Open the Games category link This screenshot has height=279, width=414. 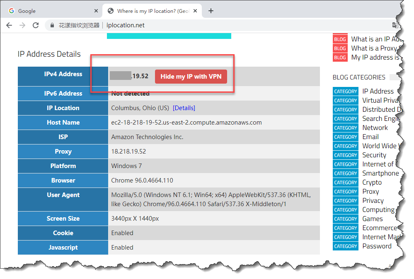point(373,219)
